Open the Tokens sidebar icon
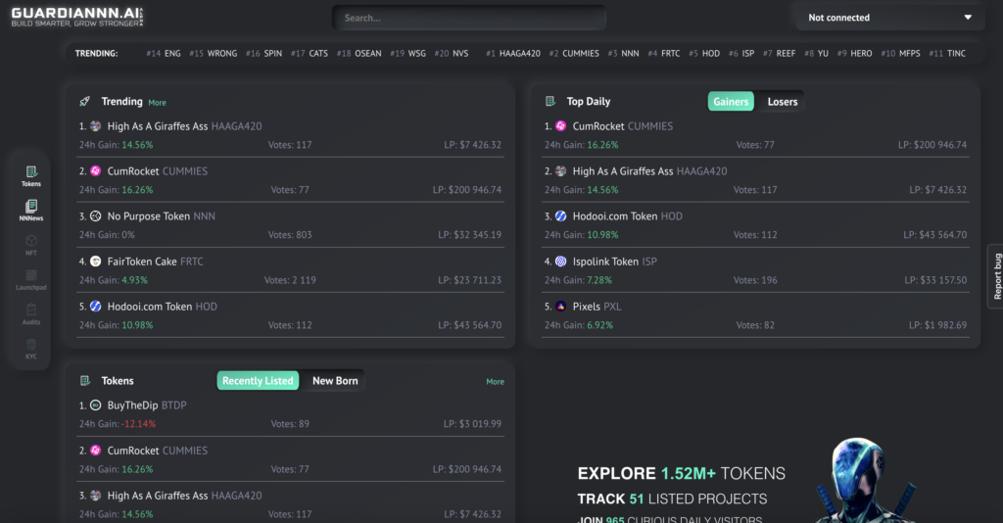This screenshot has width=1003, height=523. tap(31, 176)
